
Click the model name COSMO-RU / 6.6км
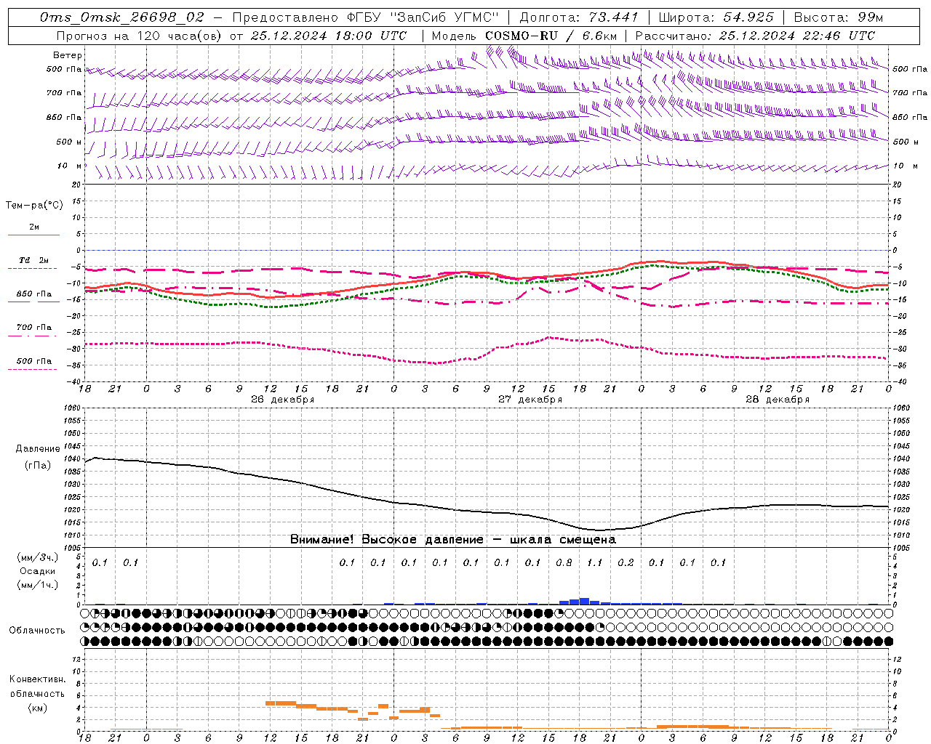coord(551,36)
